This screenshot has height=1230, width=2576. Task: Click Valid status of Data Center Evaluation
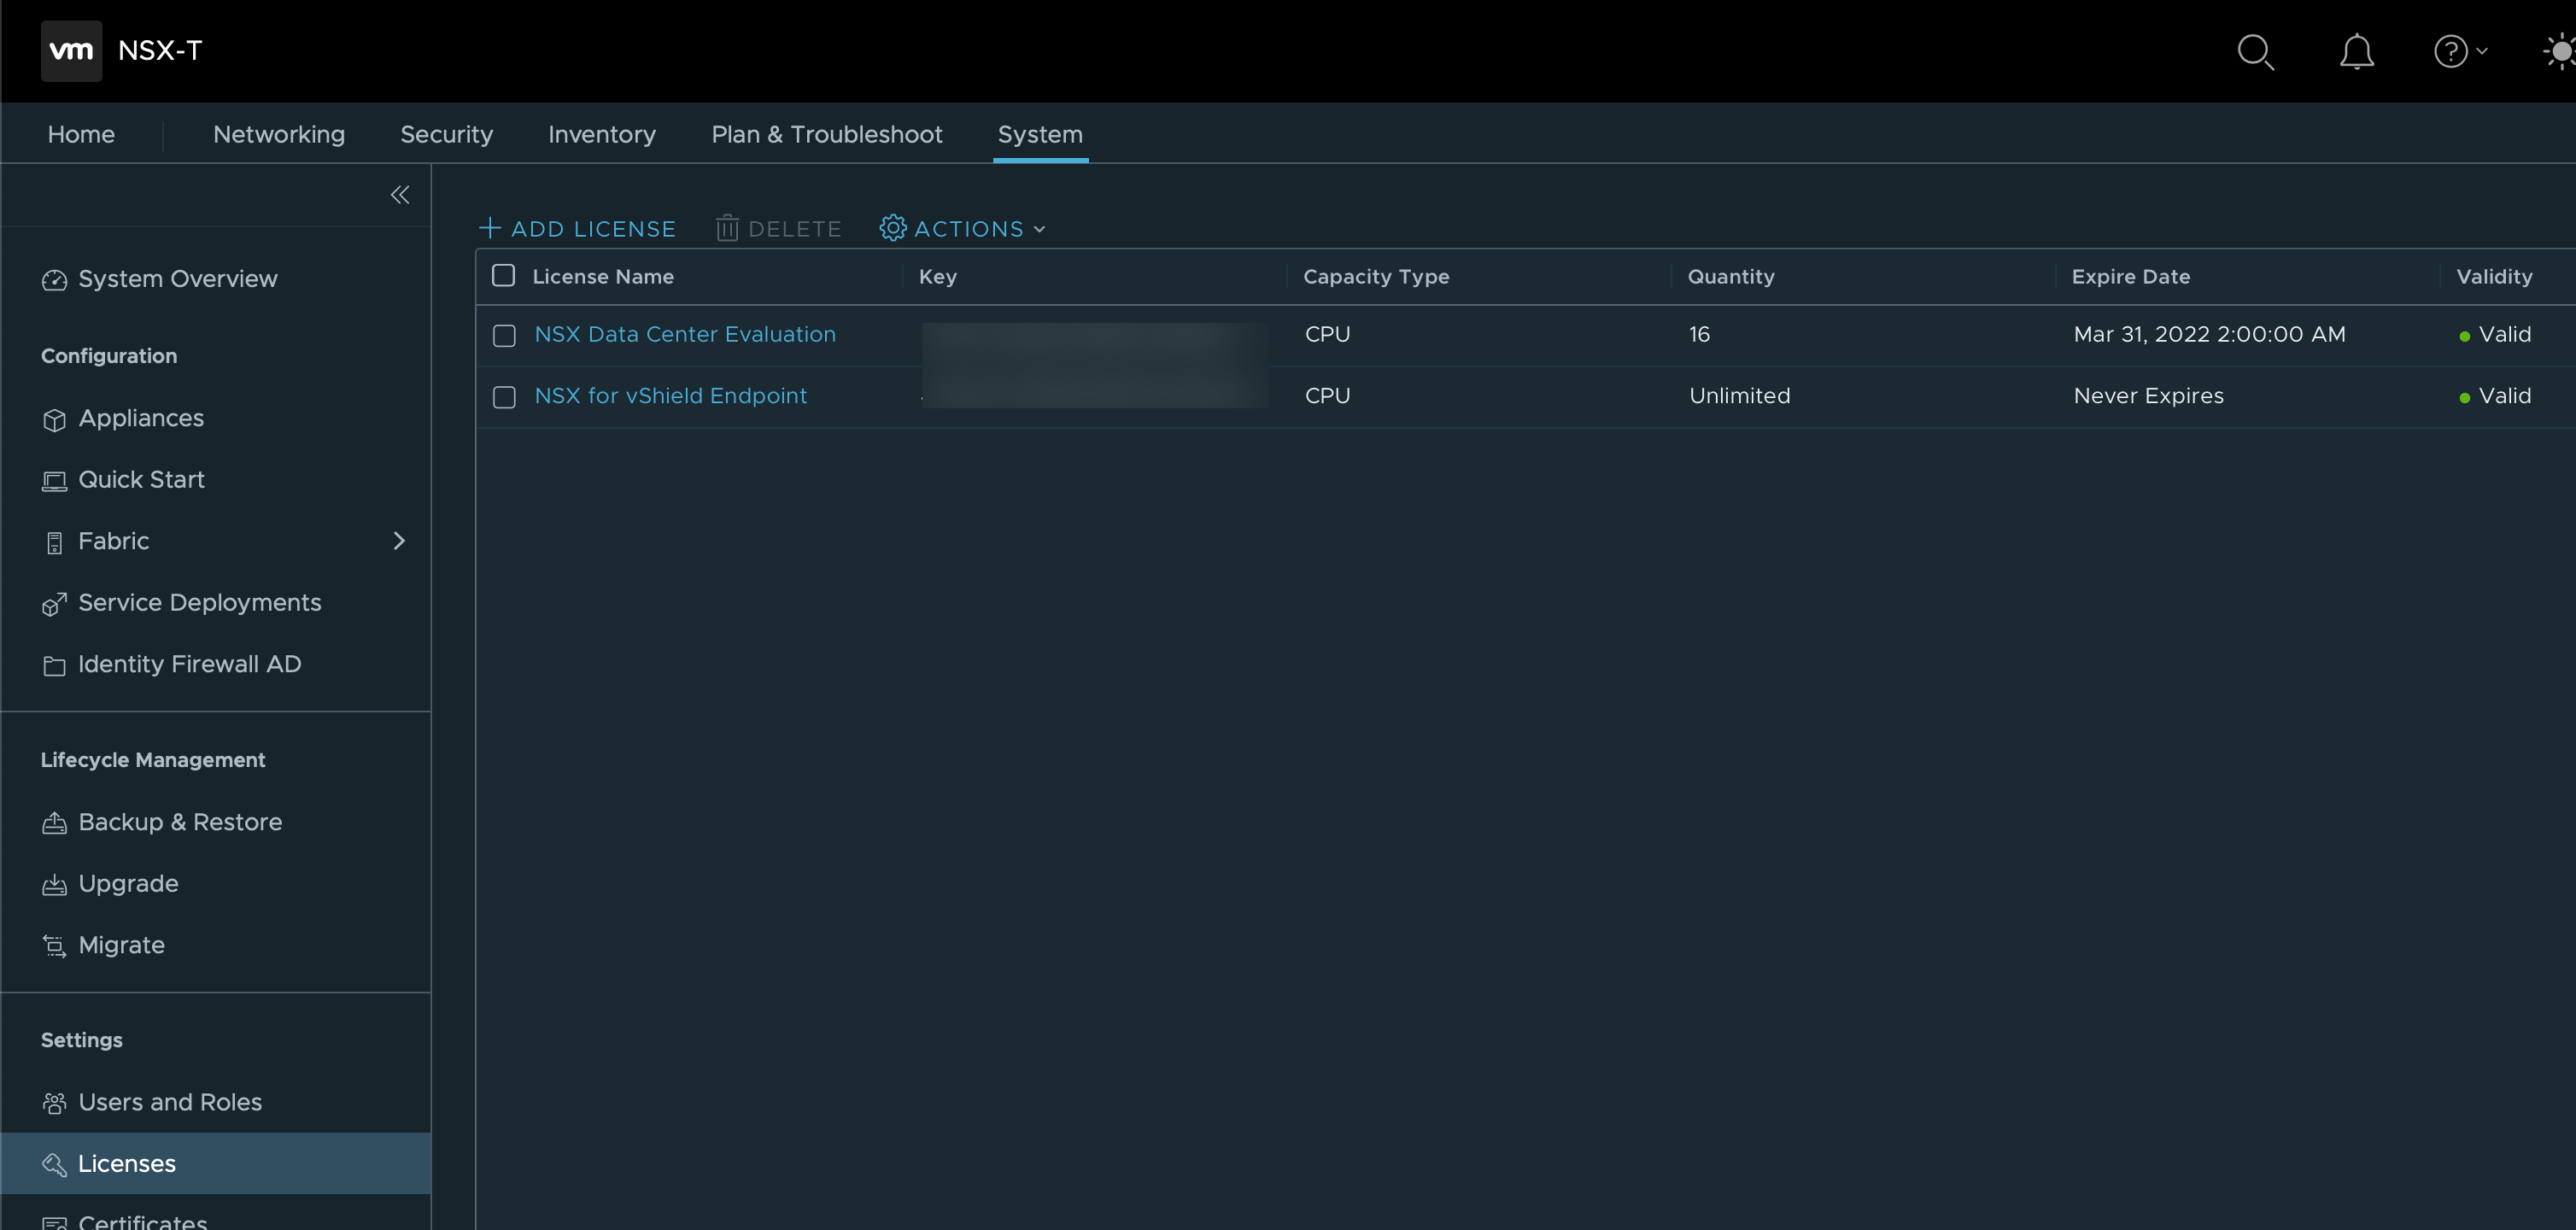(x=2495, y=334)
